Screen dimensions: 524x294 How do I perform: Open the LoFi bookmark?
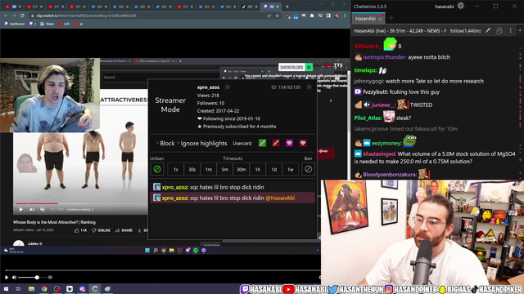click(64, 24)
